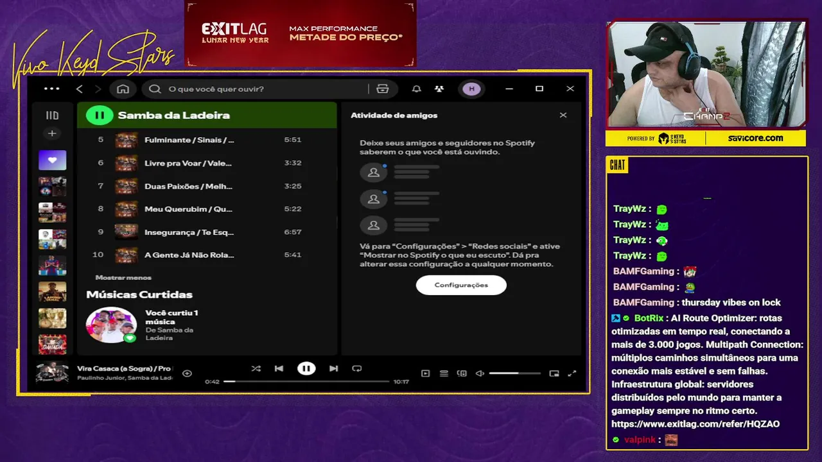Screen dimensions: 822x462
Task: Pause Samba da Ladeira with green button
Action: coord(100,116)
